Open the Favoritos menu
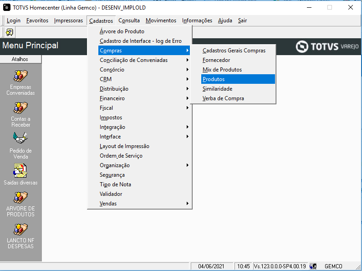 37,20
